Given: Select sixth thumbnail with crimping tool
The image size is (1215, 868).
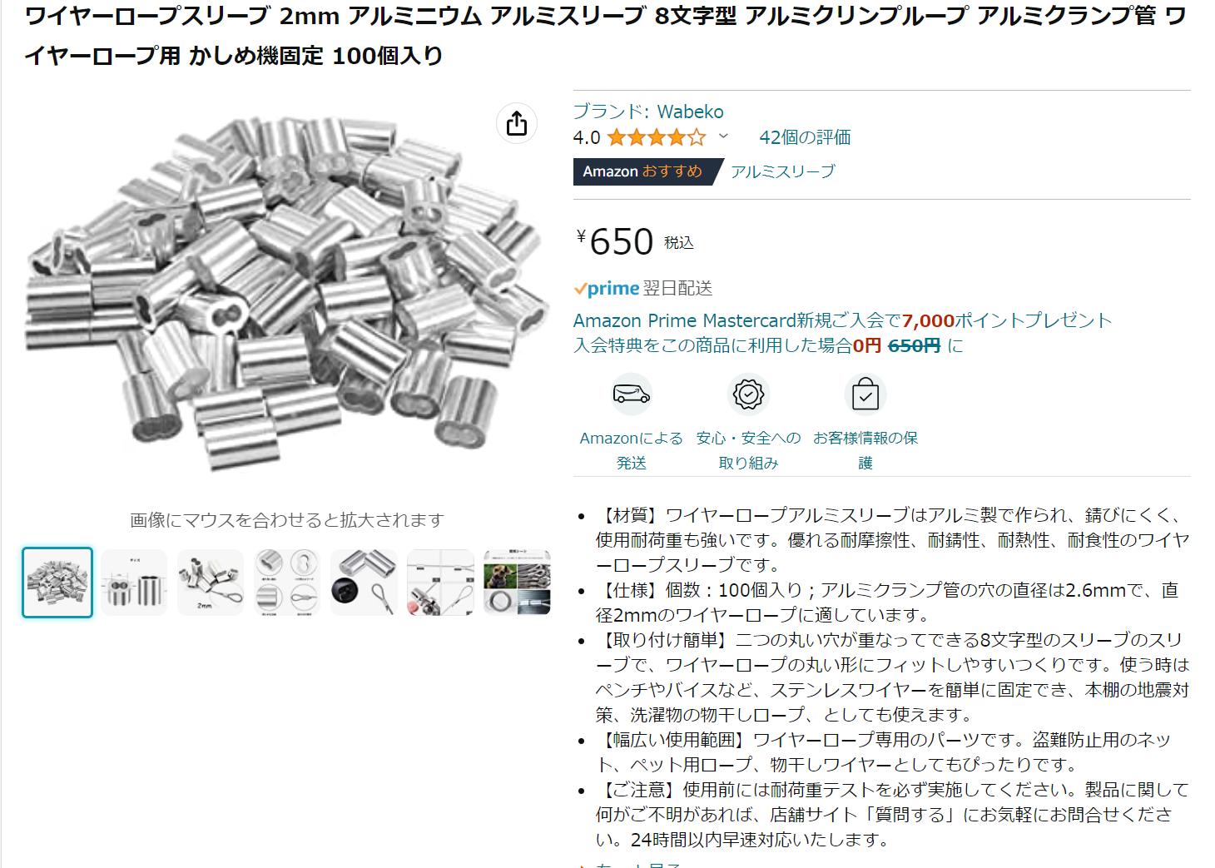Looking at the screenshot, I should [440, 583].
